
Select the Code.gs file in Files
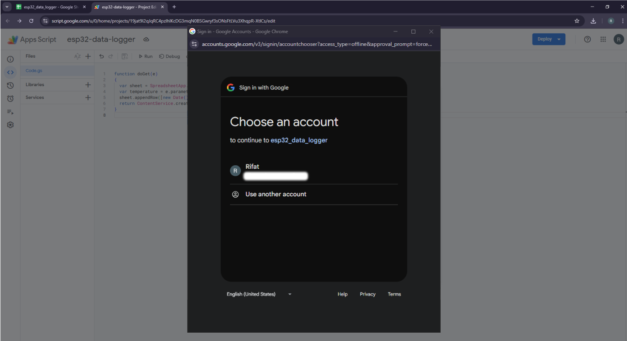(34, 71)
